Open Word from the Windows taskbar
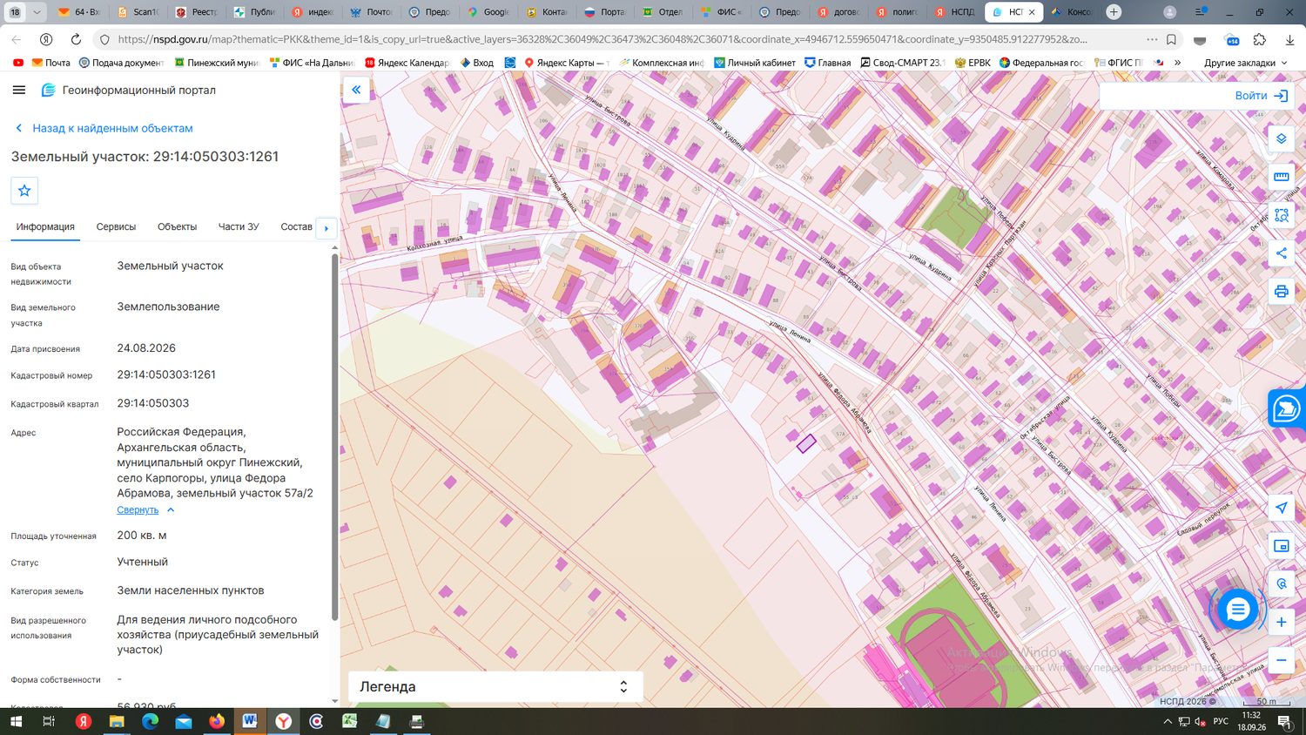 pos(250,721)
